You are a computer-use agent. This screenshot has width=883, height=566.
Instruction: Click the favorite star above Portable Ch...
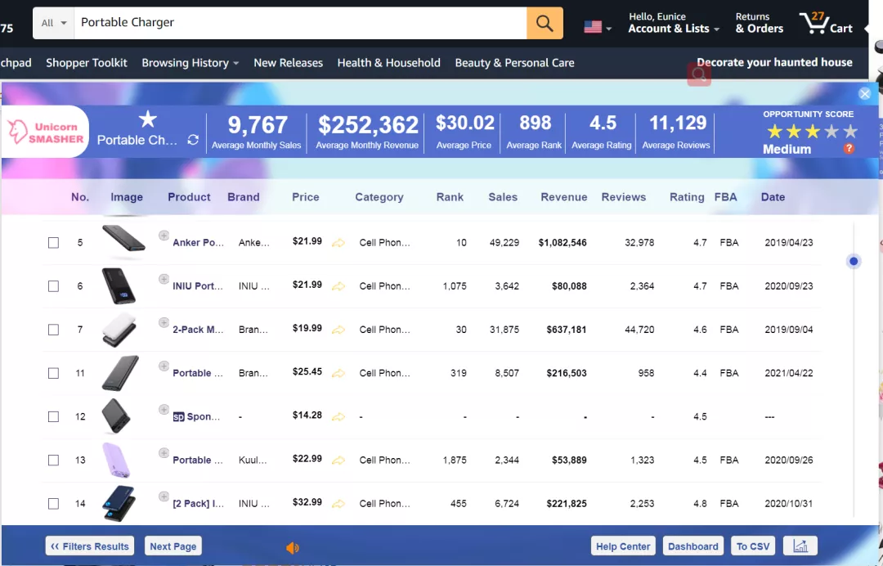148,119
